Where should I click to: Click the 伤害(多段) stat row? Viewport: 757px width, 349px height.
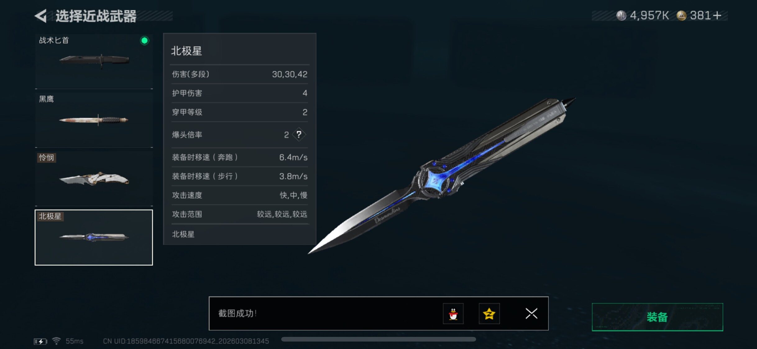tap(240, 74)
